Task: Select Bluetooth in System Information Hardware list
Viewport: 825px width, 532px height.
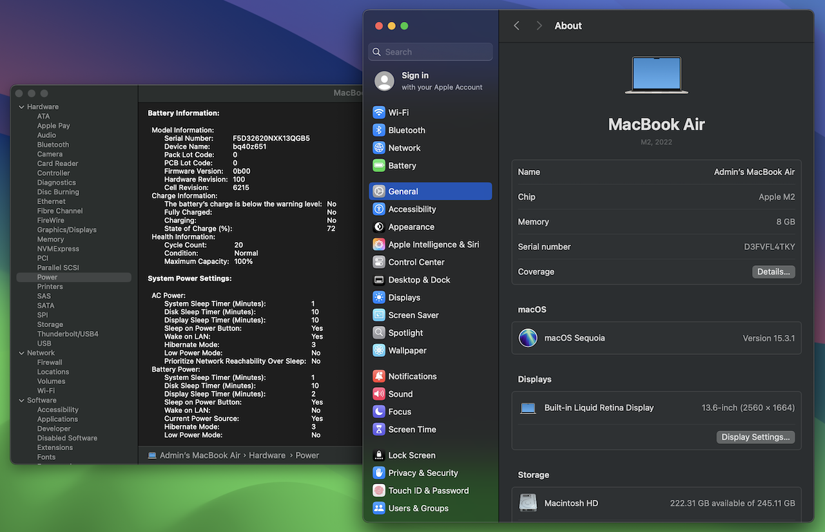Action: click(x=53, y=145)
